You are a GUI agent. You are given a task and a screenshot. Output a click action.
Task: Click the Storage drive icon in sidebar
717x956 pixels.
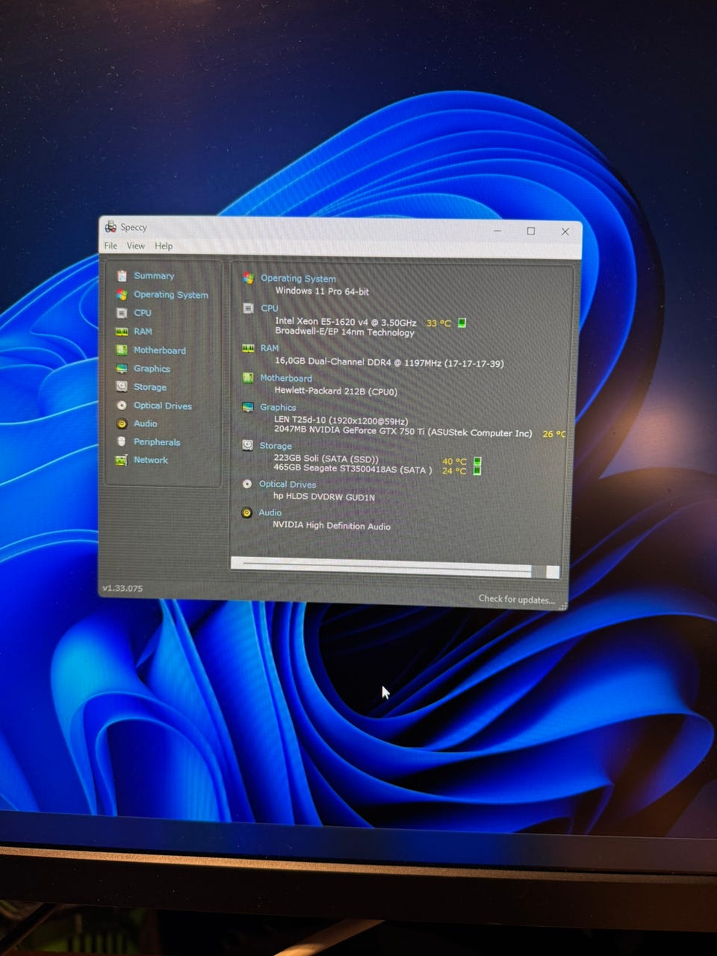coord(122,386)
